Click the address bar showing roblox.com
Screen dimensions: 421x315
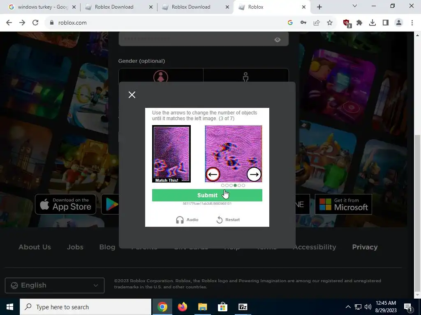[167, 23]
